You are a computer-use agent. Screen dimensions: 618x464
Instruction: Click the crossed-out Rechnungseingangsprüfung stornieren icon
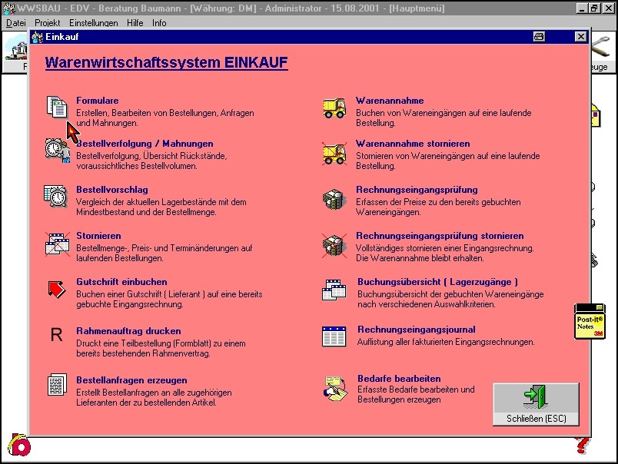(334, 245)
